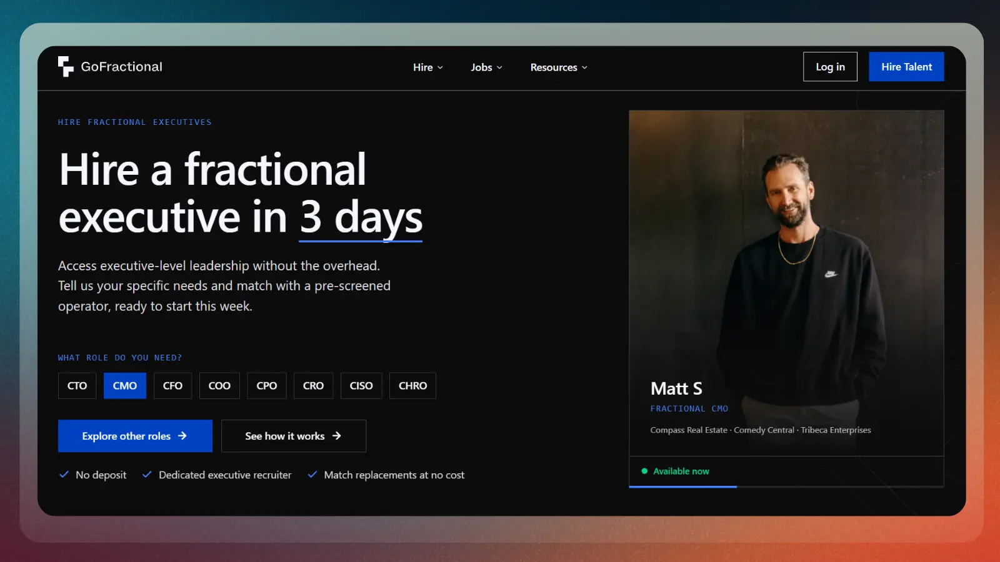Viewport: 1000px width, 562px height.
Task: Click the WHAT ROLE DO YOU NEED? label
Action: pos(120,358)
